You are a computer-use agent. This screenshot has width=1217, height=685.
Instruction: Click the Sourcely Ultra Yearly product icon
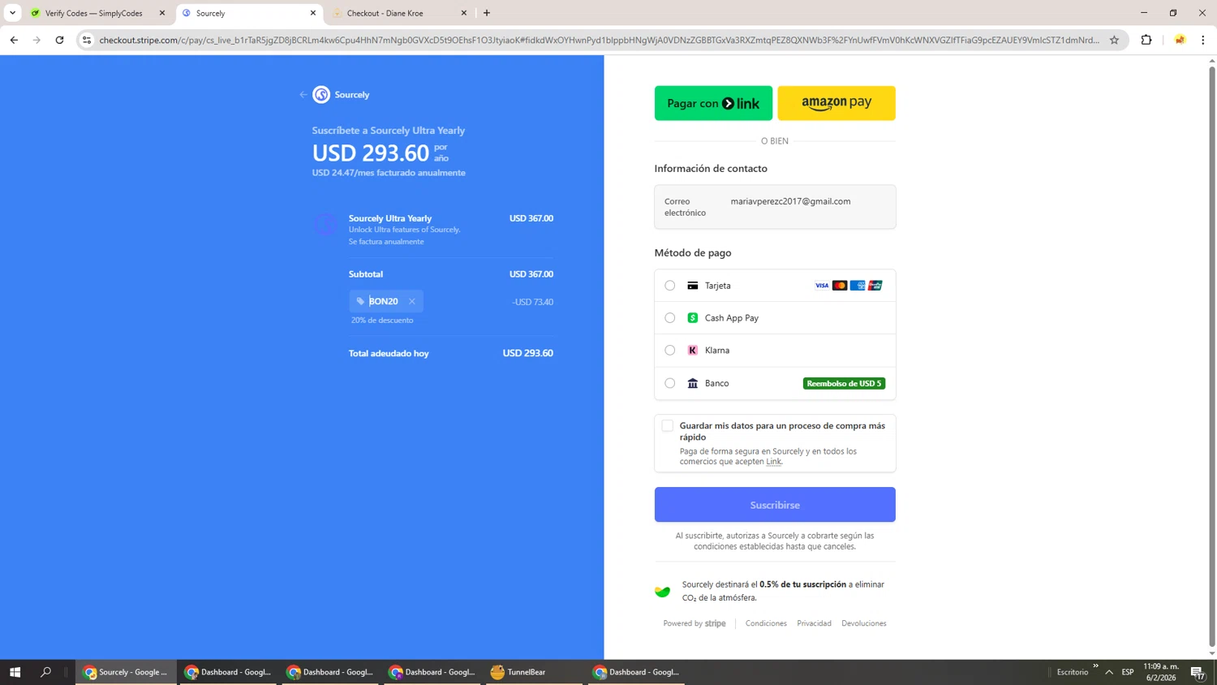point(325,224)
